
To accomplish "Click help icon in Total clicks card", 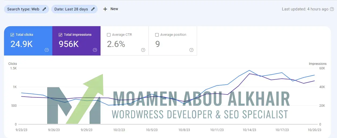I will pyautogui.click(x=47, y=50).
